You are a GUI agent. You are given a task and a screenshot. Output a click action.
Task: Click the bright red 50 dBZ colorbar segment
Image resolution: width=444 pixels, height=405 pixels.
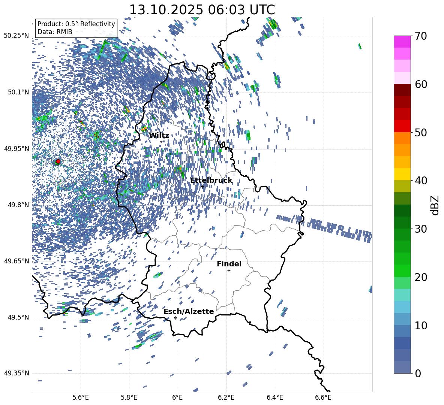(402, 126)
